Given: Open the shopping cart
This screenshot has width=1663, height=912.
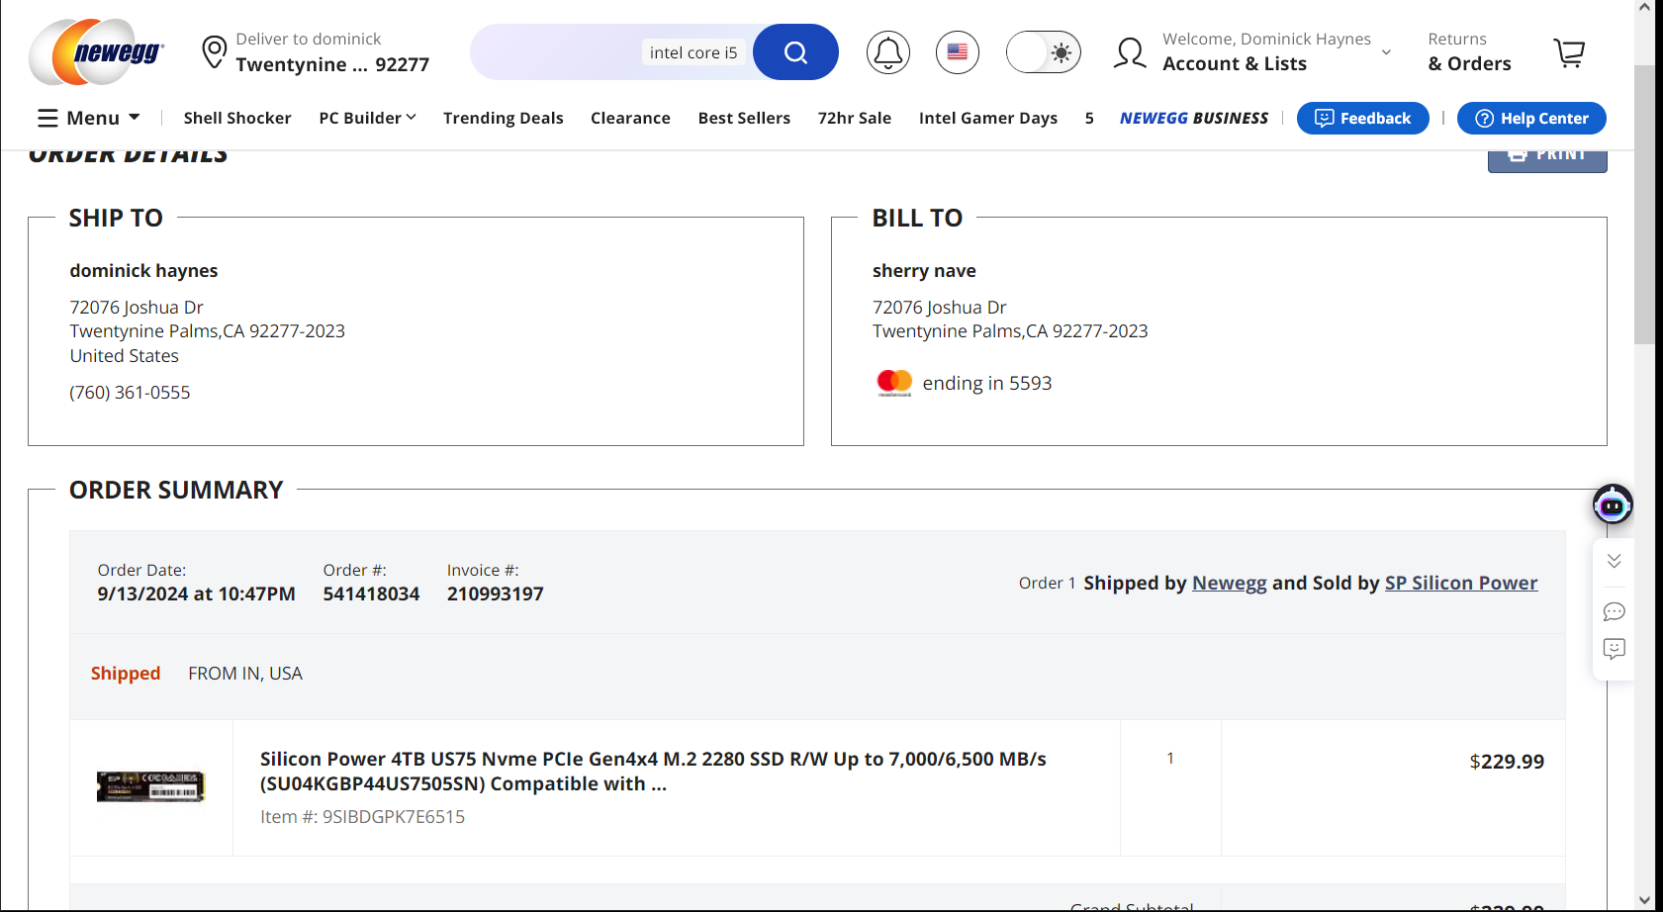Looking at the screenshot, I should pyautogui.click(x=1569, y=52).
